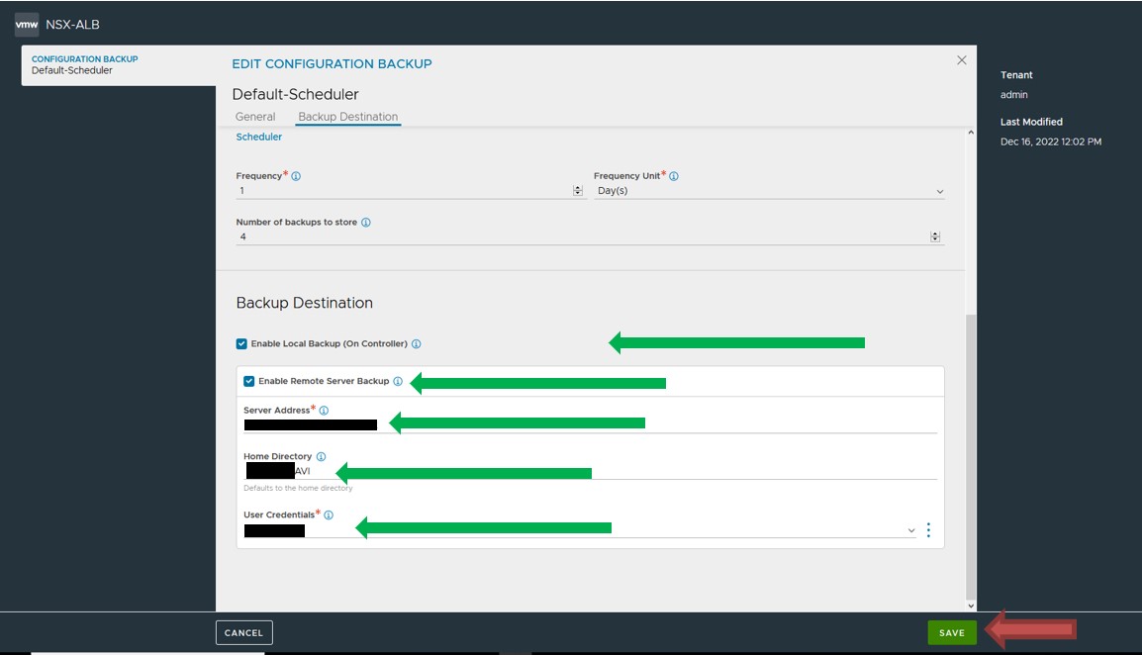
Task: Click the SAVE button
Action: pyautogui.click(x=951, y=632)
